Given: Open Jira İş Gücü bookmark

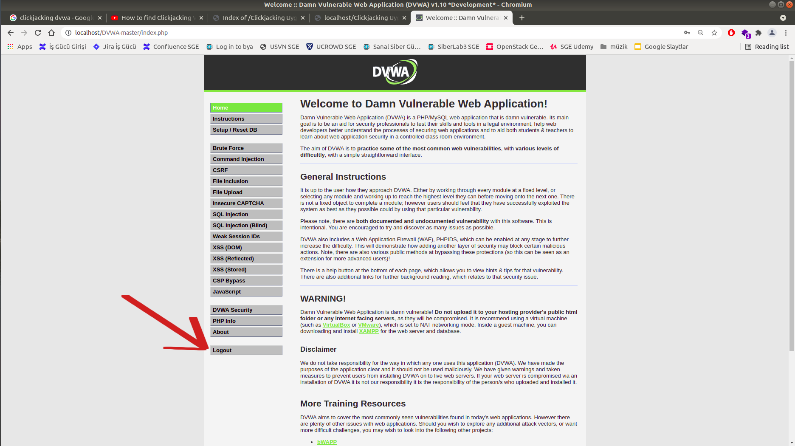Looking at the screenshot, I should 115,47.
